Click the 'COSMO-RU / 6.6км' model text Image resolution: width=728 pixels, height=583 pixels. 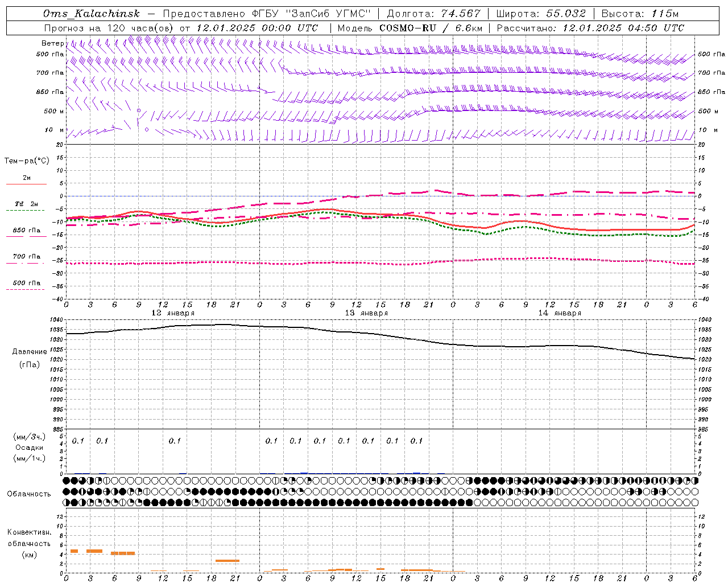coord(431,28)
